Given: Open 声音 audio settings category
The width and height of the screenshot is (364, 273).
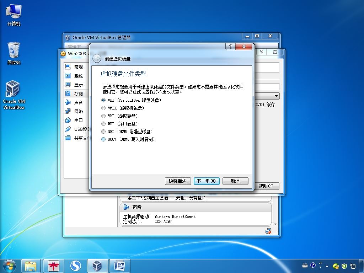Looking at the screenshot, I should [x=76, y=102].
